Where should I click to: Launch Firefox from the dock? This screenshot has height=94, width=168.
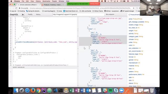coord(33,90)
